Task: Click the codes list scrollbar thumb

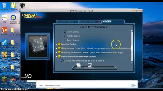Action: [x=132, y=48]
